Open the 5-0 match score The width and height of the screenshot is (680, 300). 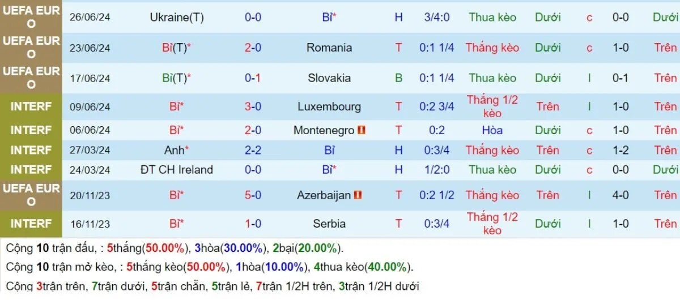(253, 195)
